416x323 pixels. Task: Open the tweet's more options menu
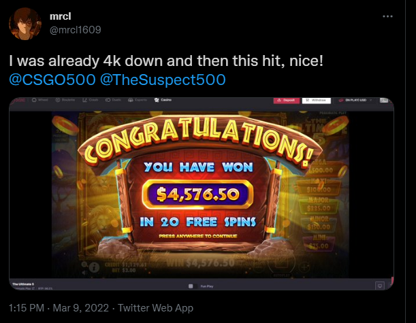click(387, 16)
